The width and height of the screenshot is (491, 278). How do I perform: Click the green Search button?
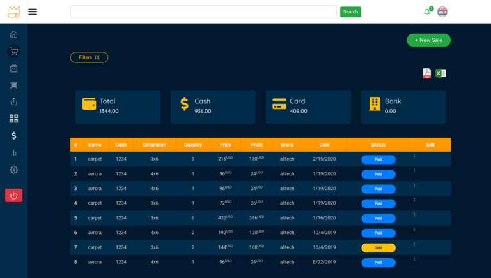(x=350, y=11)
